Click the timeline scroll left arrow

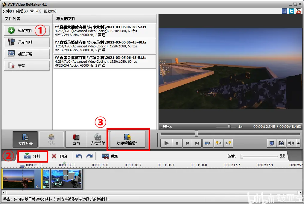click(4, 193)
